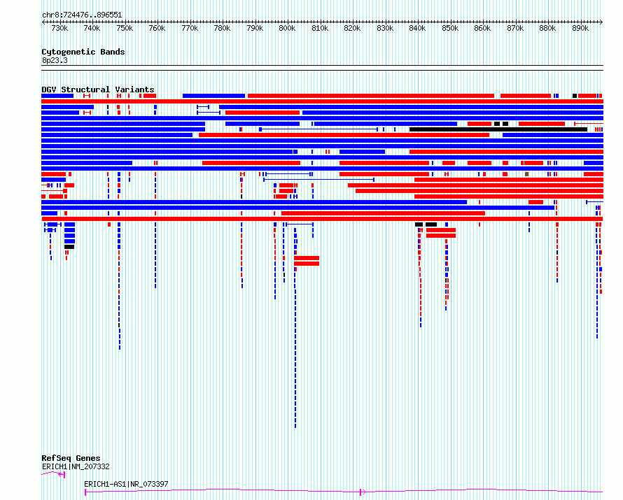Image resolution: width=623 pixels, height=500 pixels.
Task: Select the magenta ERICH1 gene glyph
Action: [x=53, y=474]
